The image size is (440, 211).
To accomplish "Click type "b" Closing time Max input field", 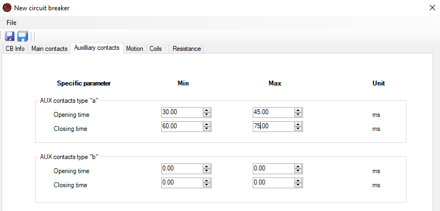I will (x=274, y=183).
